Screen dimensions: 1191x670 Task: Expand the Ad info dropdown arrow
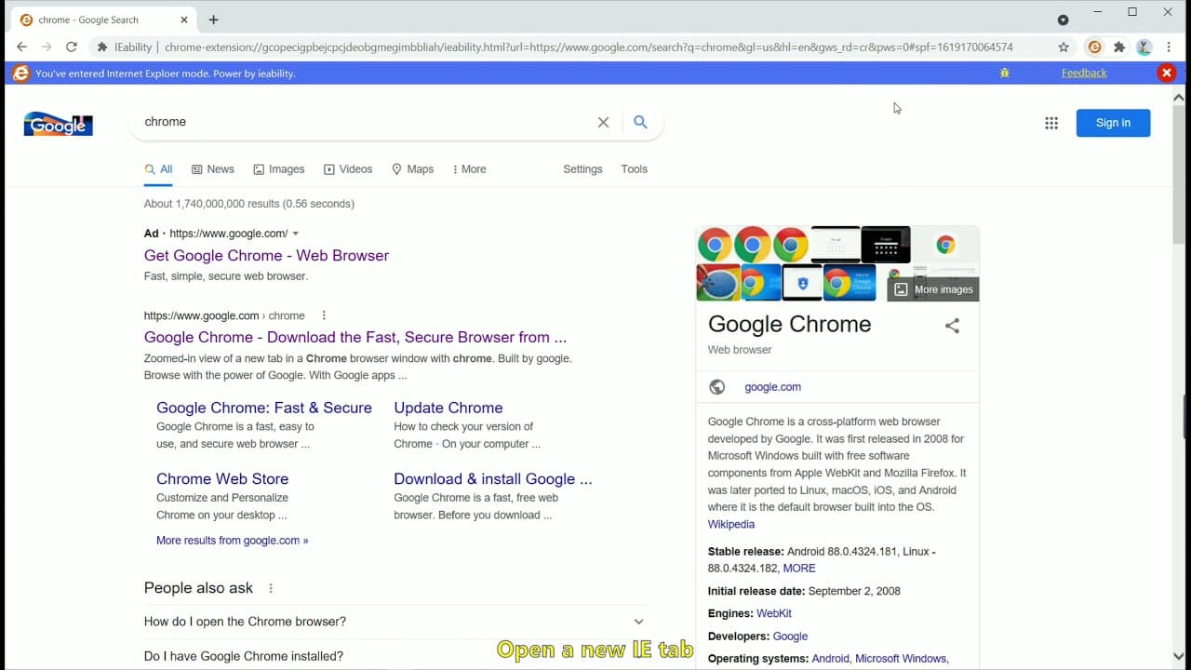coord(296,234)
